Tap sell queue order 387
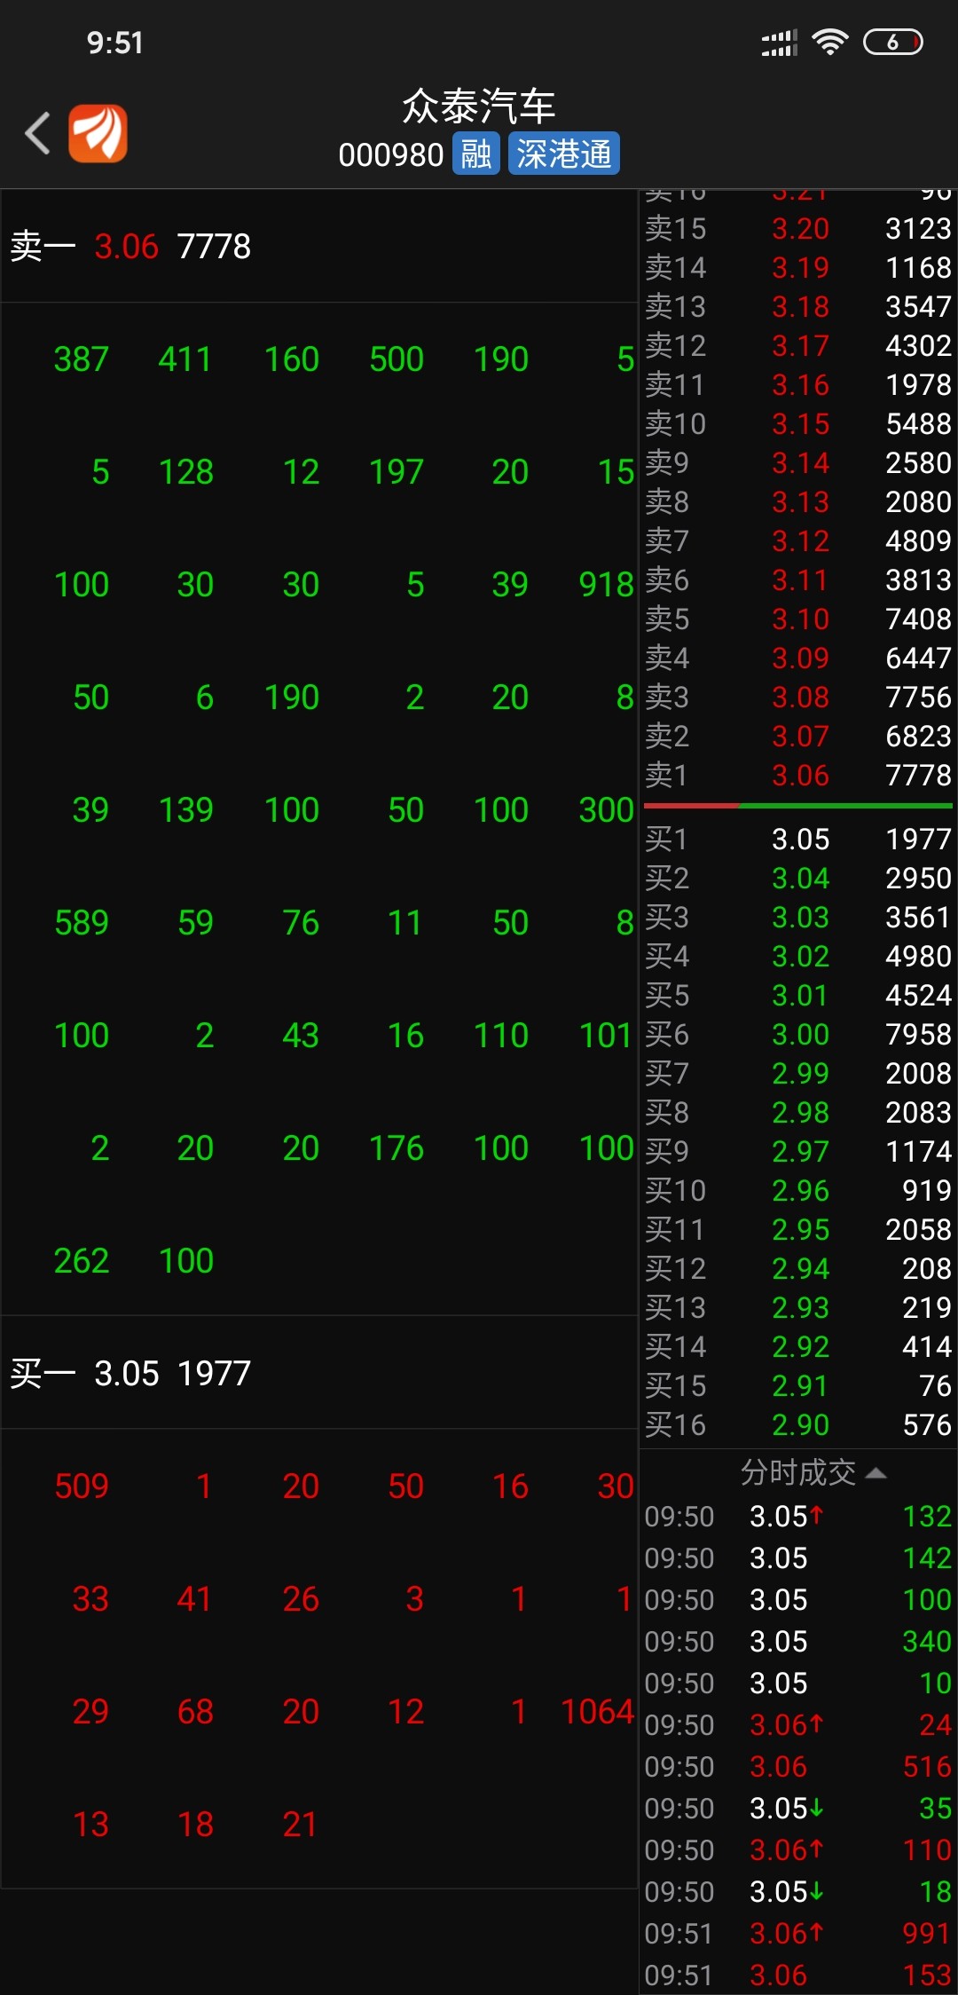This screenshot has height=1995, width=958. (x=82, y=359)
